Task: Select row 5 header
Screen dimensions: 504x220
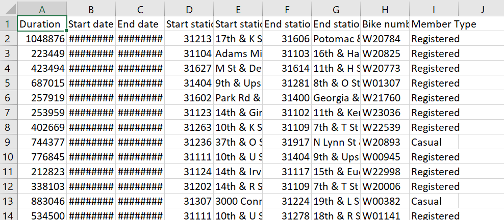Action: click(8, 83)
